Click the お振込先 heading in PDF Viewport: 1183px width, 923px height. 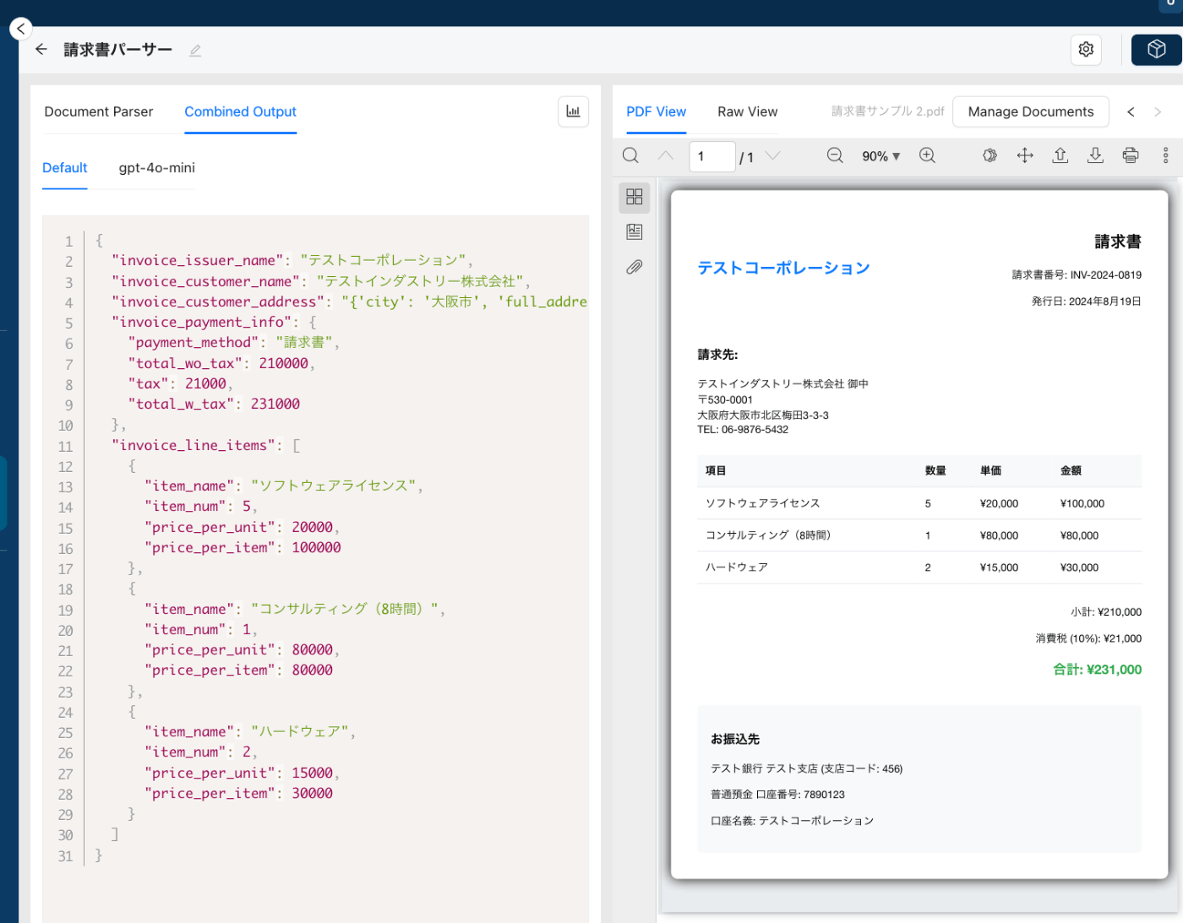pos(735,739)
